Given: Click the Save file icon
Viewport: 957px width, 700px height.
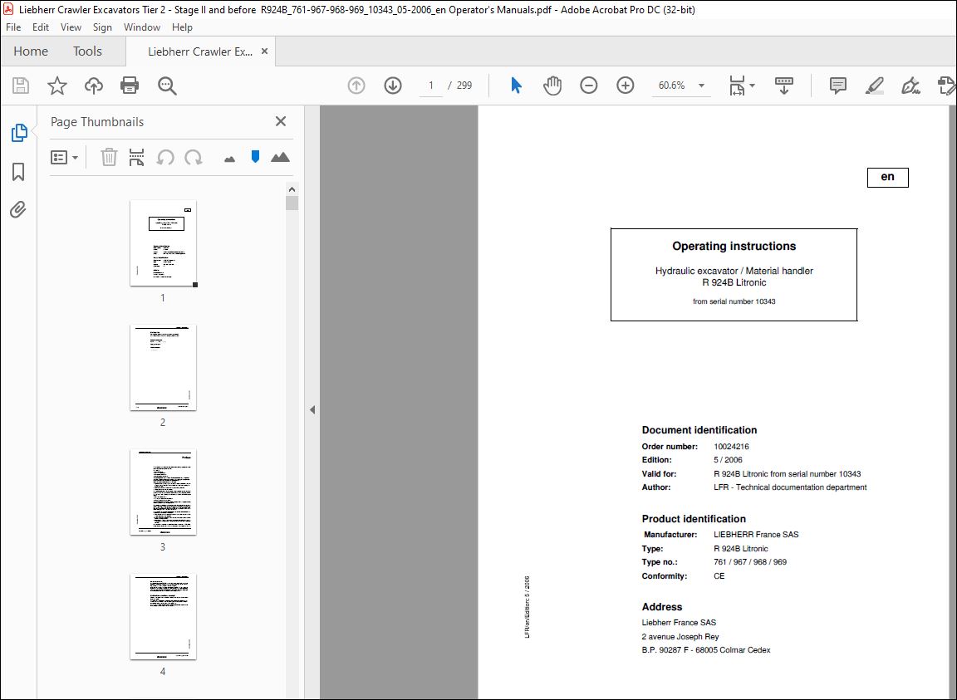Looking at the screenshot, I should [x=21, y=86].
